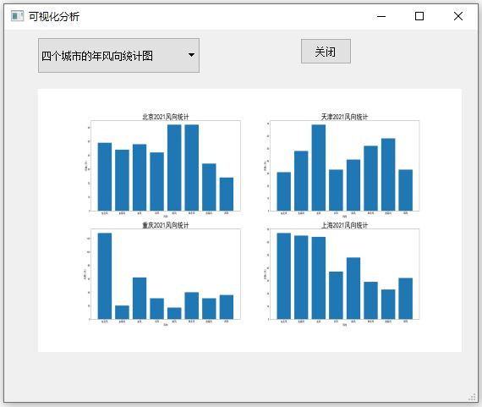Click the 上海2021风向统计 chart title

(x=344, y=225)
